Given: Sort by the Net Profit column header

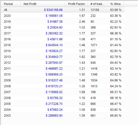Looking at the screenshot, I should tap(43, 4).
